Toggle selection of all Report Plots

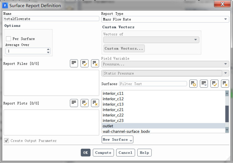coord(74,103)
